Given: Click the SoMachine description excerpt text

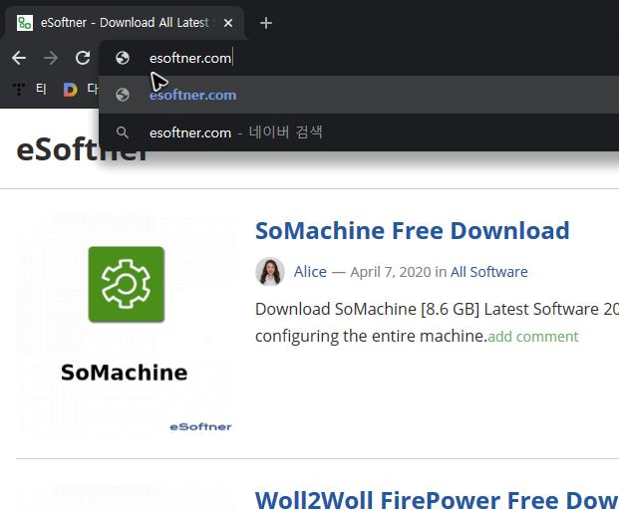Looking at the screenshot, I should tap(437, 323).
